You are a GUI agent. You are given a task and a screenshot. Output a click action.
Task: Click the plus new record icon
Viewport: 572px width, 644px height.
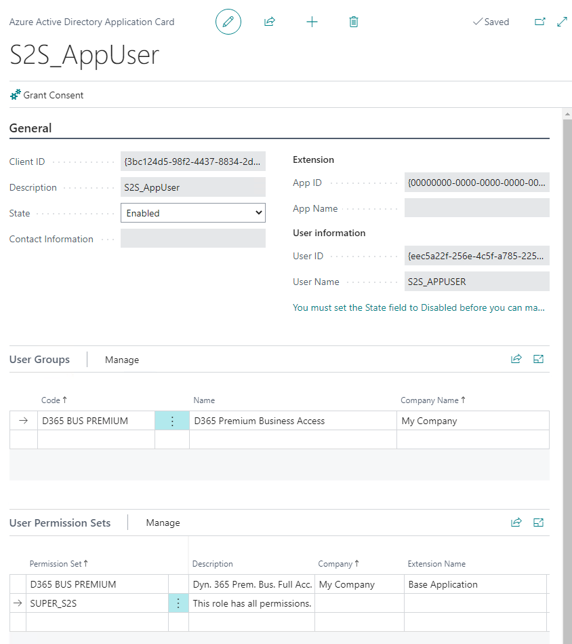point(312,22)
